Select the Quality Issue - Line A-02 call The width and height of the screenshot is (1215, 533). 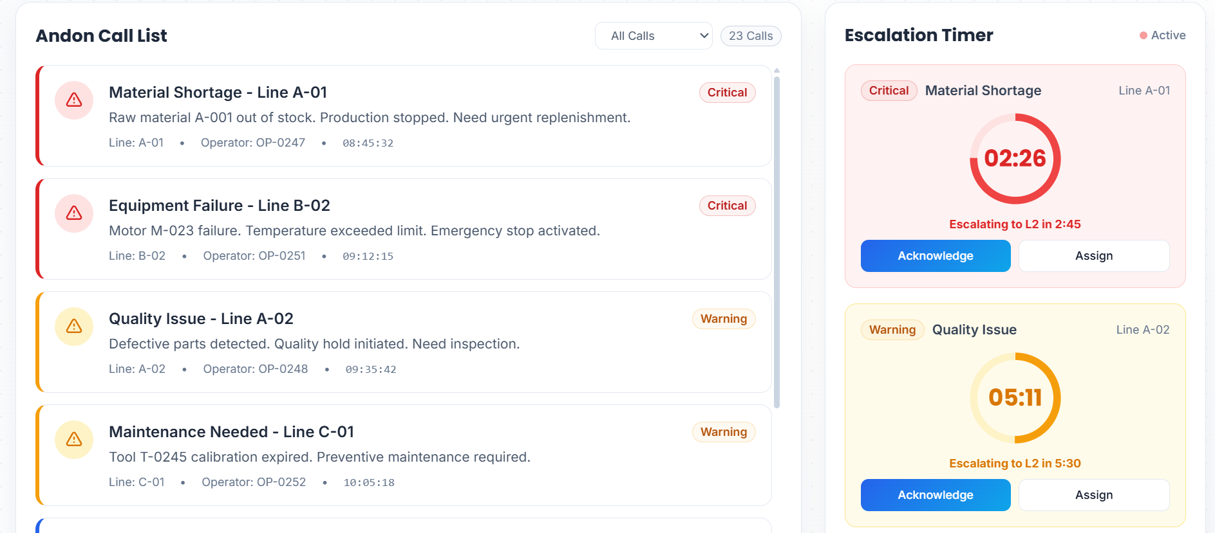click(201, 319)
